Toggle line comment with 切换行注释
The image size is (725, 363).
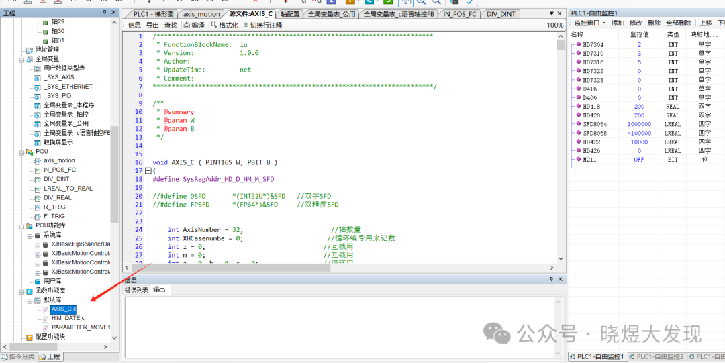(262, 25)
